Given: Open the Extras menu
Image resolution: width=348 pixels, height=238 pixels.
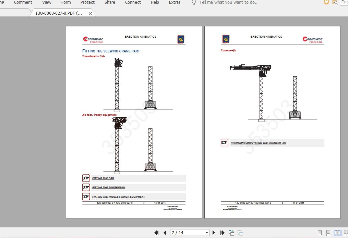Looking at the screenshot, I should tap(175, 2).
